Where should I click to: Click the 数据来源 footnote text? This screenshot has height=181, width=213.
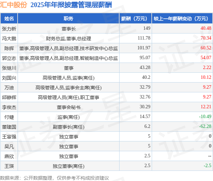tap(55, 178)
